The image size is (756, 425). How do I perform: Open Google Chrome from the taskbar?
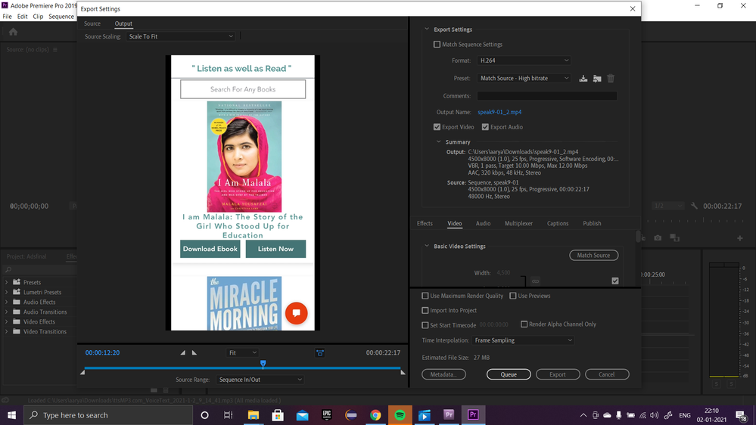click(375, 415)
